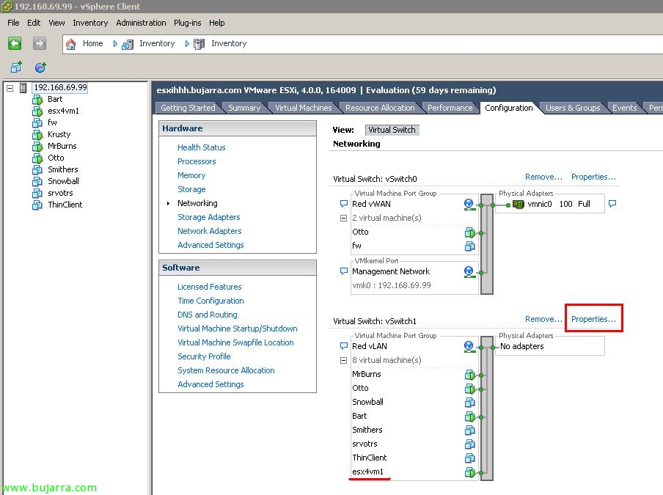Image resolution: width=663 pixels, height=495 pixels.
Task: Select MrBurns in the inventory tree
Action: (62, 146)
